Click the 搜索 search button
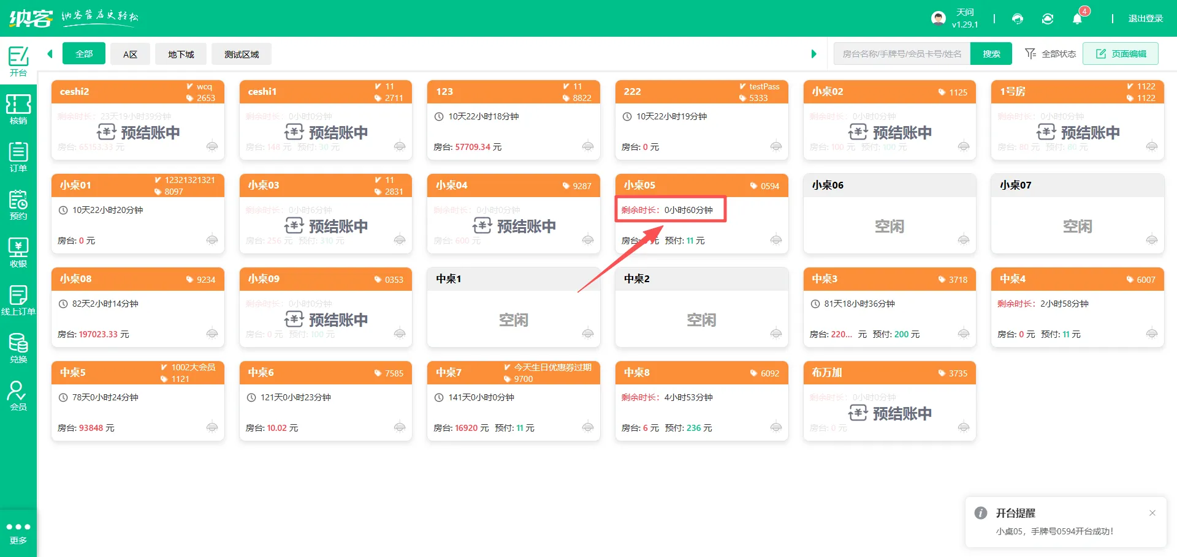Image resolution: width=1177 pixels, height=557 pixels. click(991, 54)
